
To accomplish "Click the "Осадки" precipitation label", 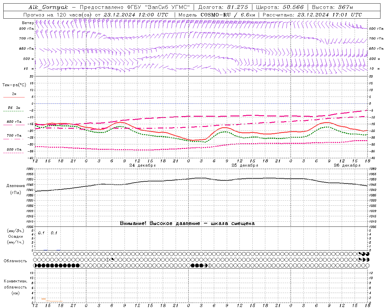I will click(x=16, y=236).
